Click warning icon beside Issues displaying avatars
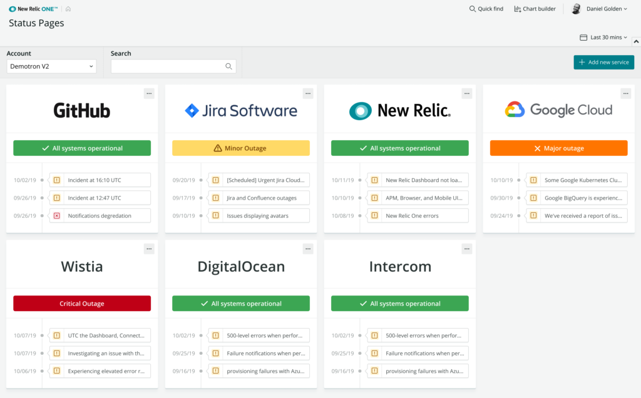This screenshot has height=398, width=641. pyautogui.click(x=216, y=216)
